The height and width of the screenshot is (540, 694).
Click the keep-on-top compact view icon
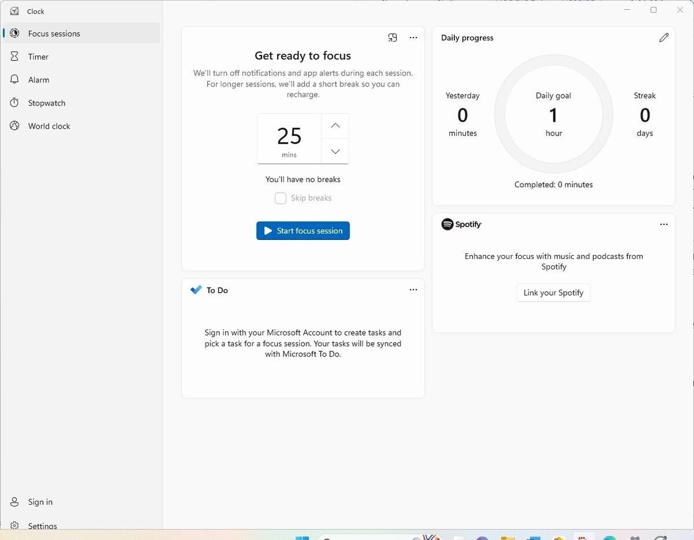coord(392,38)
